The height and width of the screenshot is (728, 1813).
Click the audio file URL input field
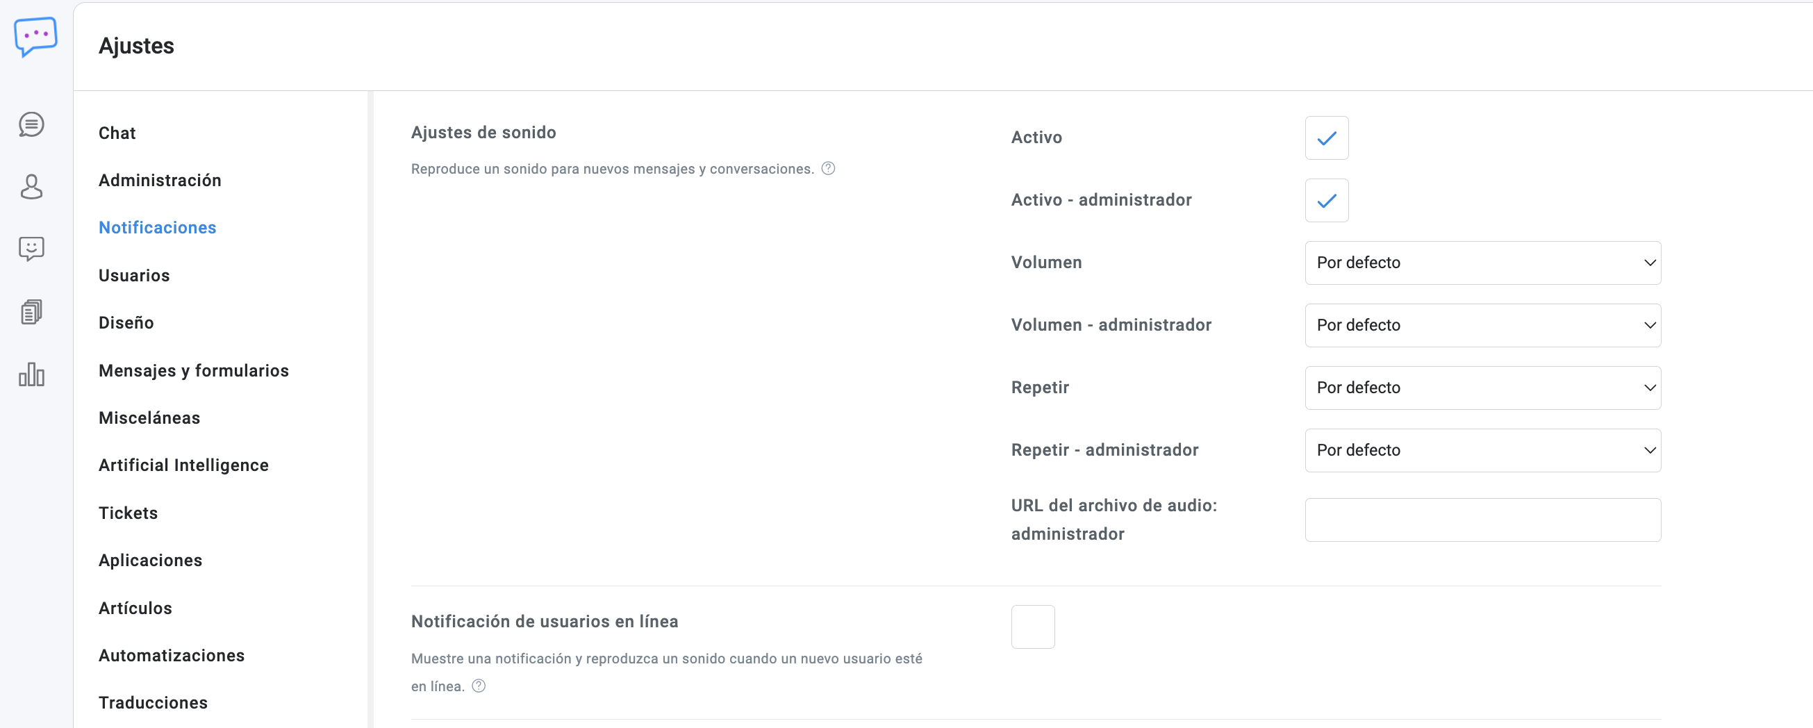coord(1482,520)
